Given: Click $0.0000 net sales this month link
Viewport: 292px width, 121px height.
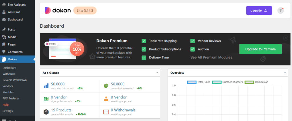Looking at the screenshot, I should tap(58, 84).
